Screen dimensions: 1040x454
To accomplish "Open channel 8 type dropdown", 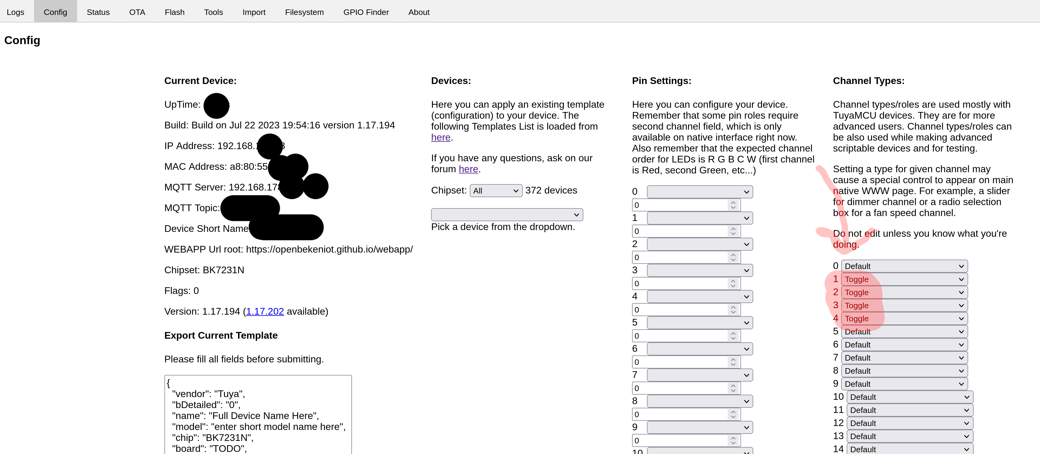I will tap(904, 371).
